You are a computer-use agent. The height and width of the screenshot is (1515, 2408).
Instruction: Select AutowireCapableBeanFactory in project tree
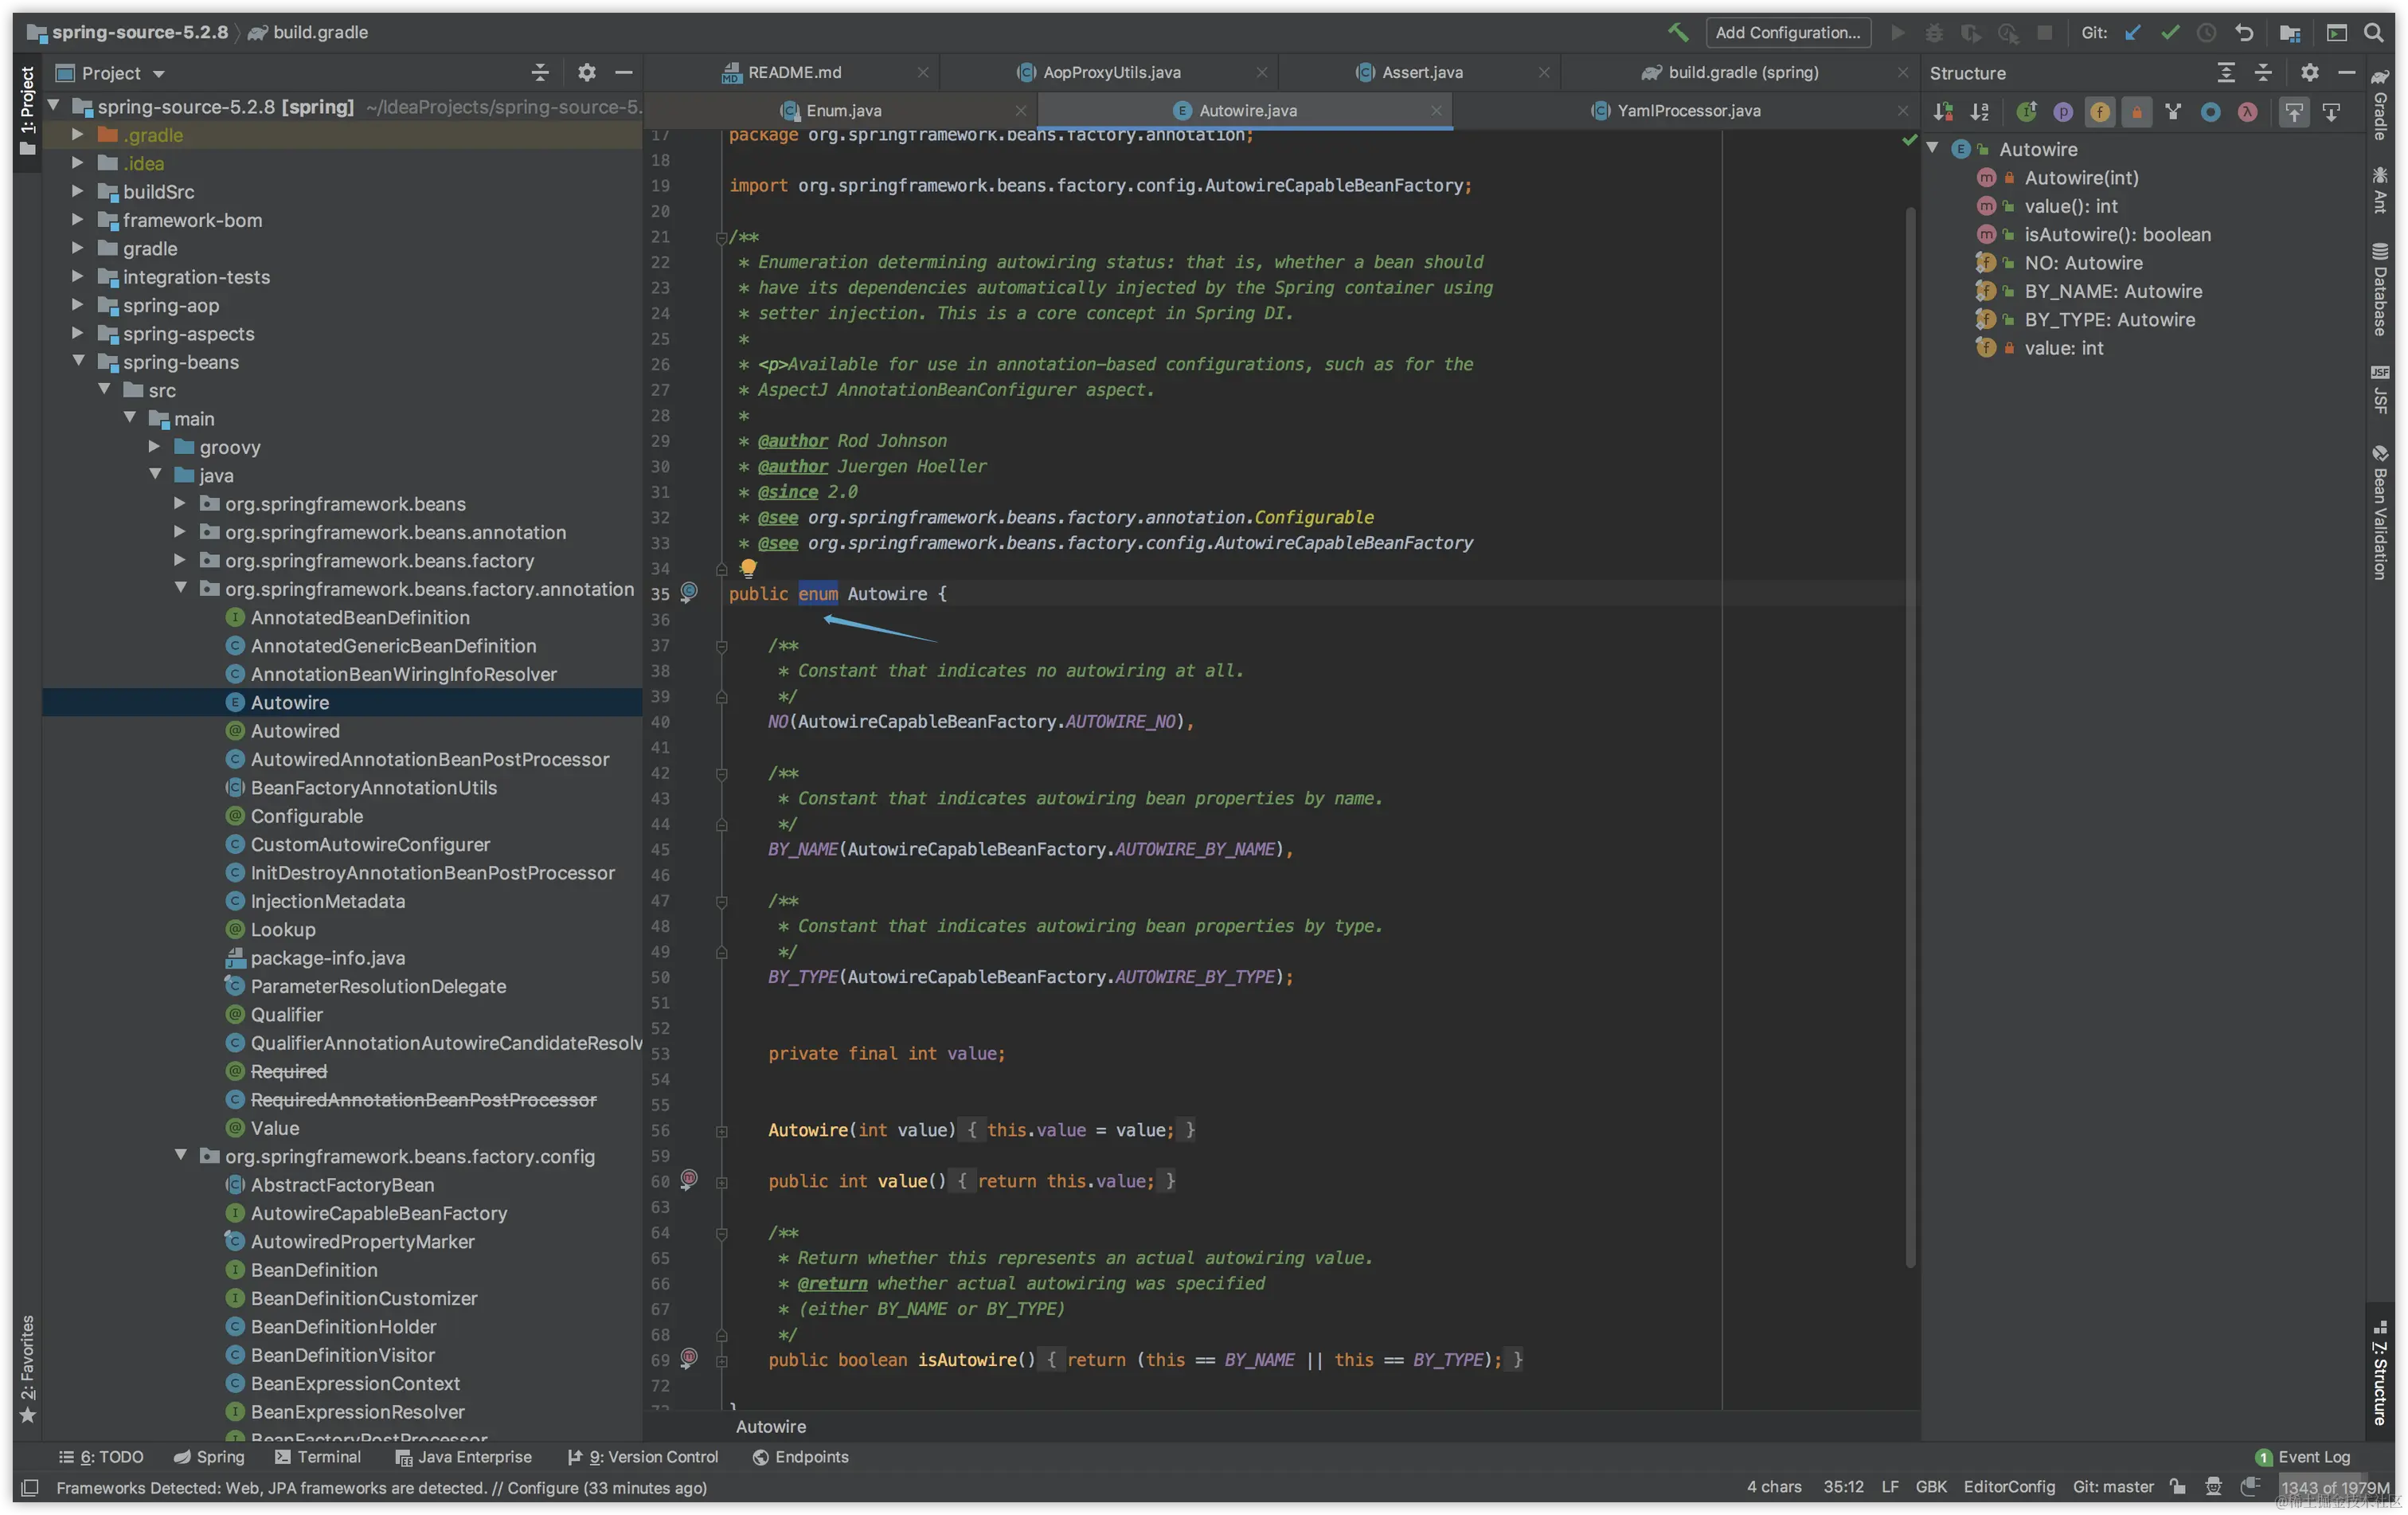(379, 1213)
